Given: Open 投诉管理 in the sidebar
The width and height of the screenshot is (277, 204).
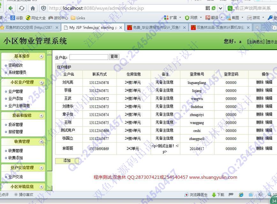Looking at the screenshot, I should coord(16,125).
